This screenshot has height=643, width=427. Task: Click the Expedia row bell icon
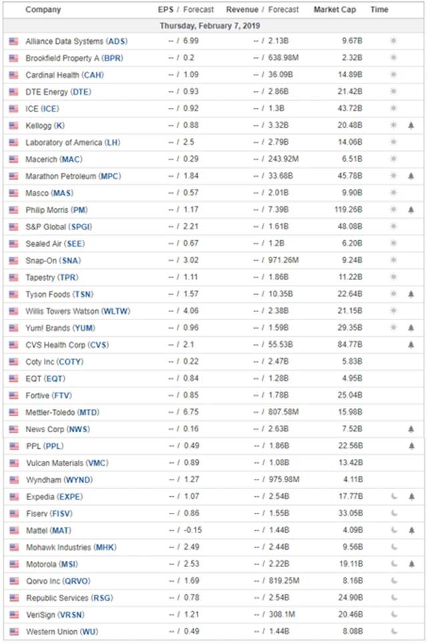pyautogui.click(x=411, y=496)
